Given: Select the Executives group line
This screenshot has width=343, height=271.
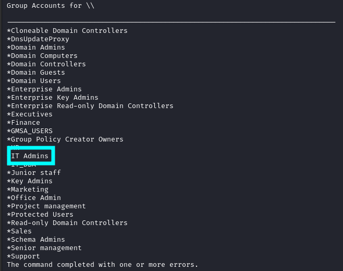Looking at the screenshot, I should tap(30, 114).
